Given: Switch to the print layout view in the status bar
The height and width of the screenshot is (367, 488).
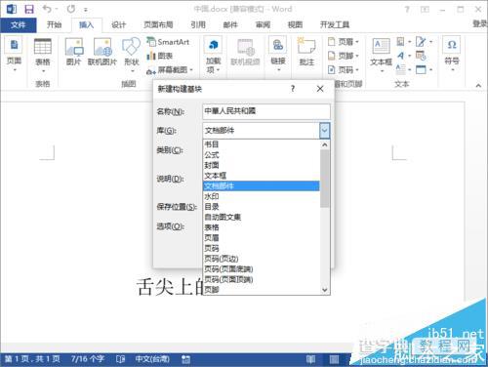Looking at the screenshot, I should [x=334, y=359].
